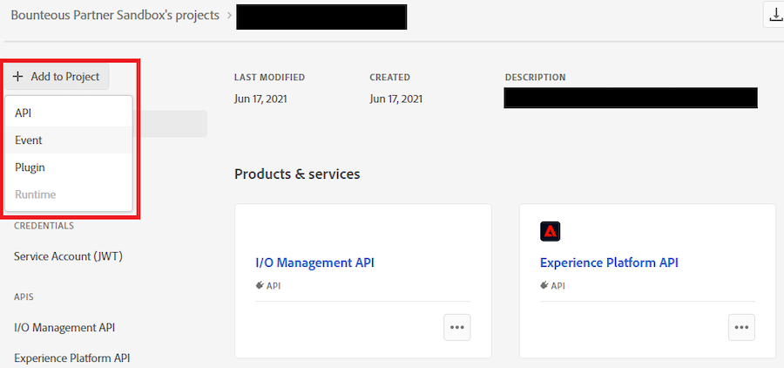This screenshot has height=368, width=784.
Task: Click the plug icon under I/O Management API
Action: coord(260,285)
